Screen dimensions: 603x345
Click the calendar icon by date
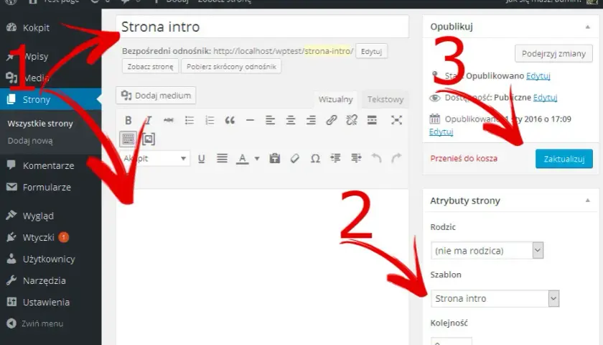[434, 119]
